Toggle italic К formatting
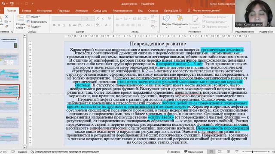The width and height of the screenshot is (275, 154). (x=59, y=25)
